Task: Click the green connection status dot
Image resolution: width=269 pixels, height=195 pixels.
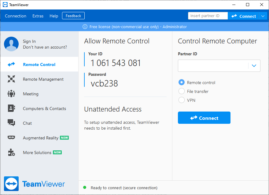Action: (85, 187)
